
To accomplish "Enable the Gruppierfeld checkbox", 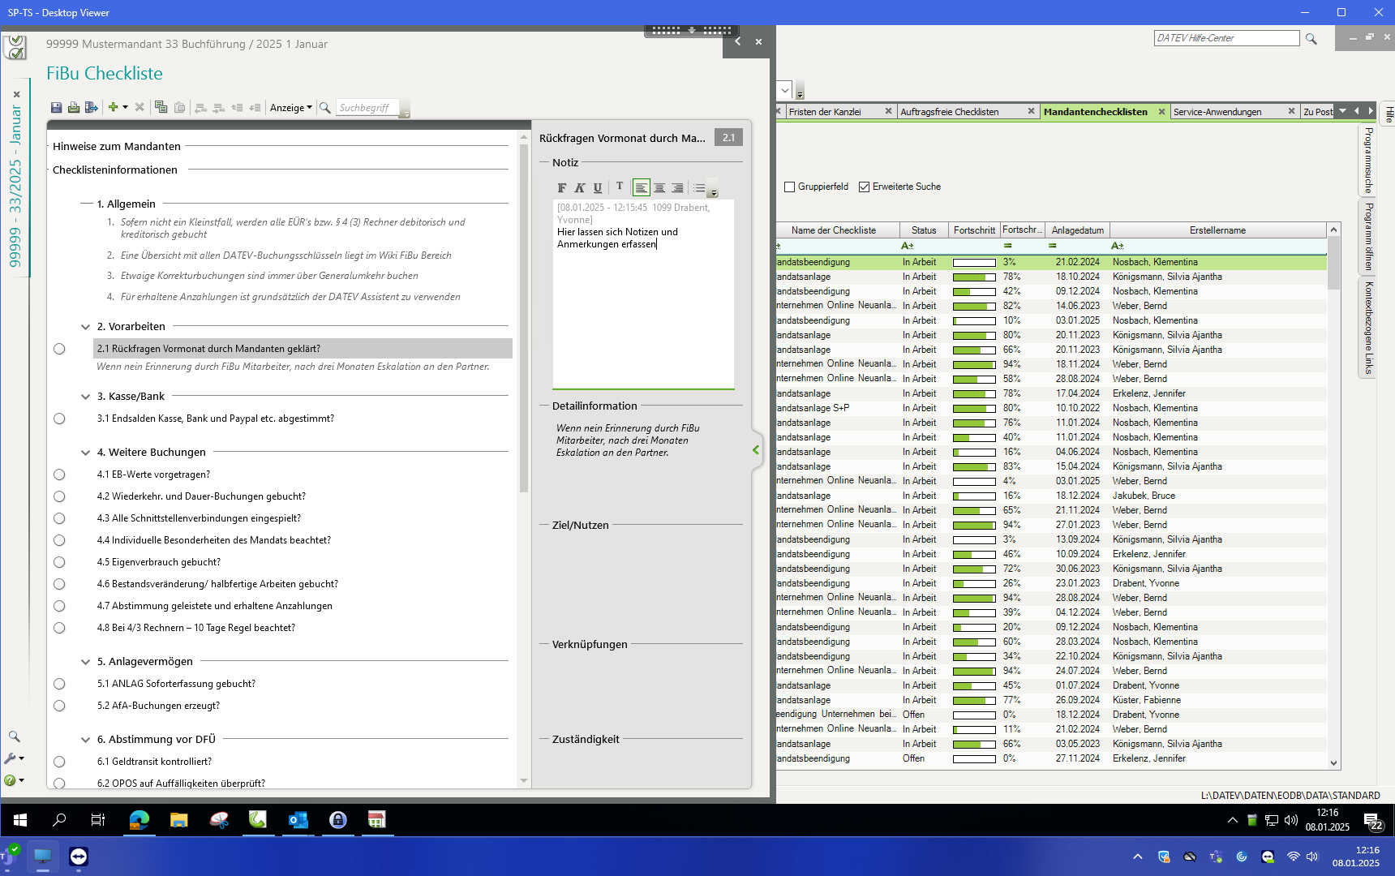I will (789, 187).
